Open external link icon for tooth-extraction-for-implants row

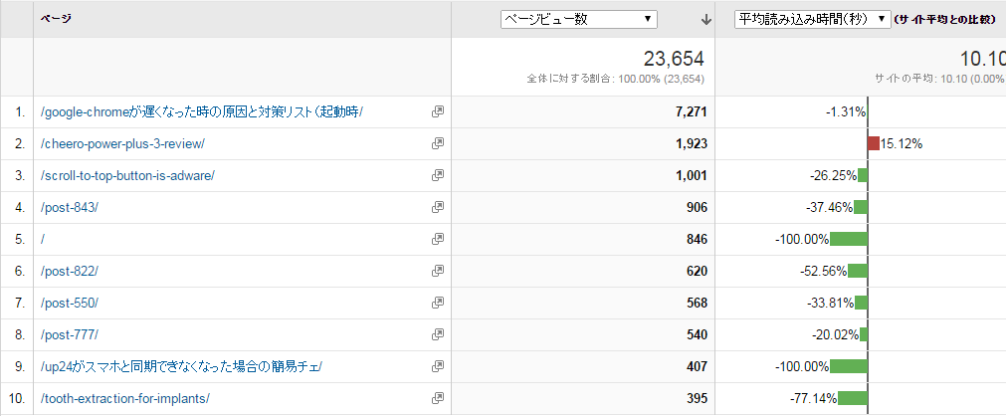[x=437, y=399]
